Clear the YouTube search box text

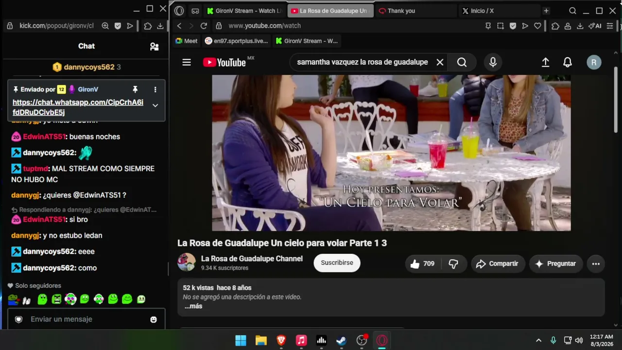pyautogui.click(x=440, y=62)
